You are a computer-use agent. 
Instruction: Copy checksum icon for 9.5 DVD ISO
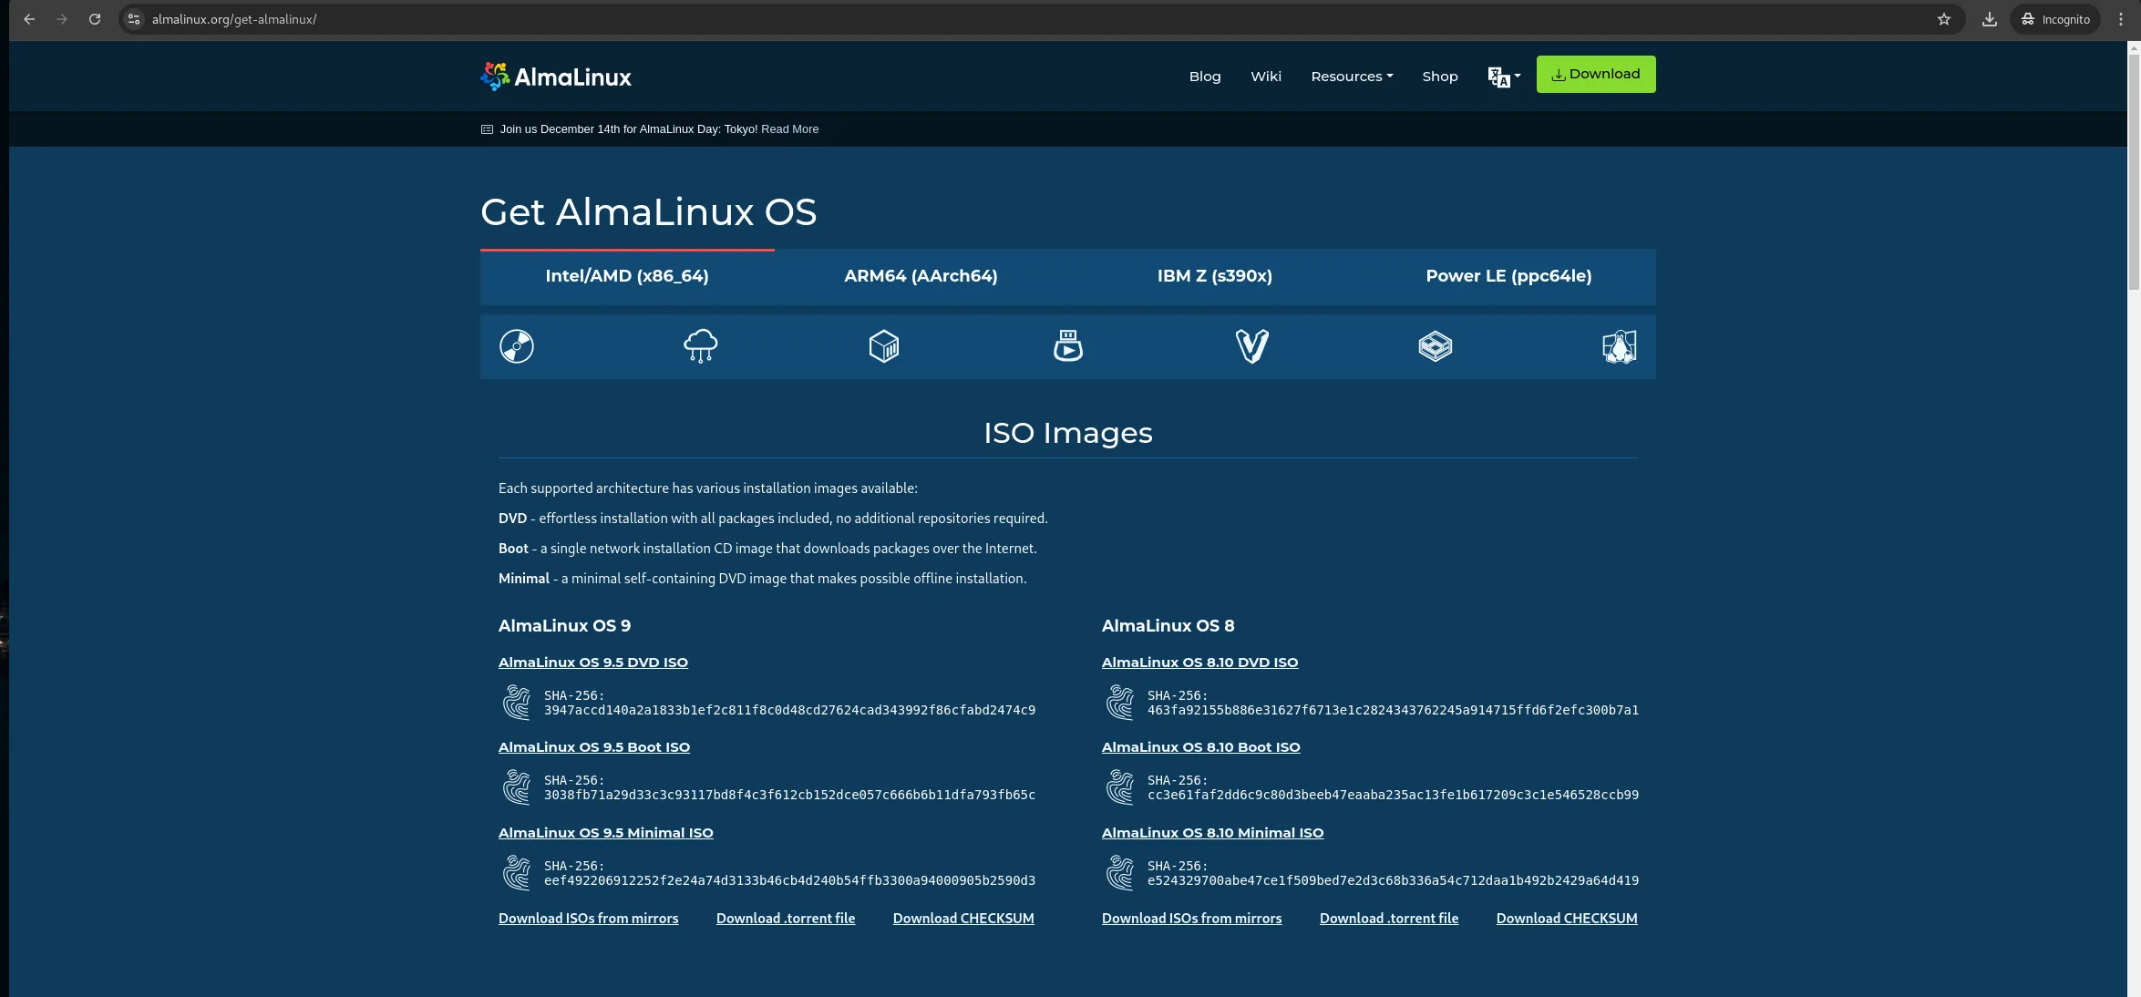(517, 703)
